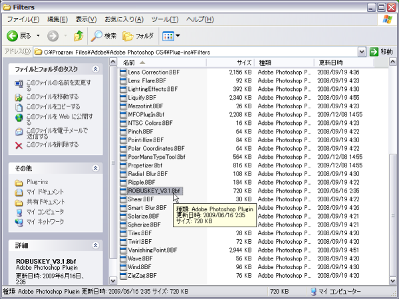Select the Lighting Effects.8BF file icon
This screenshot has width=399, height=299.
[123, 89]
